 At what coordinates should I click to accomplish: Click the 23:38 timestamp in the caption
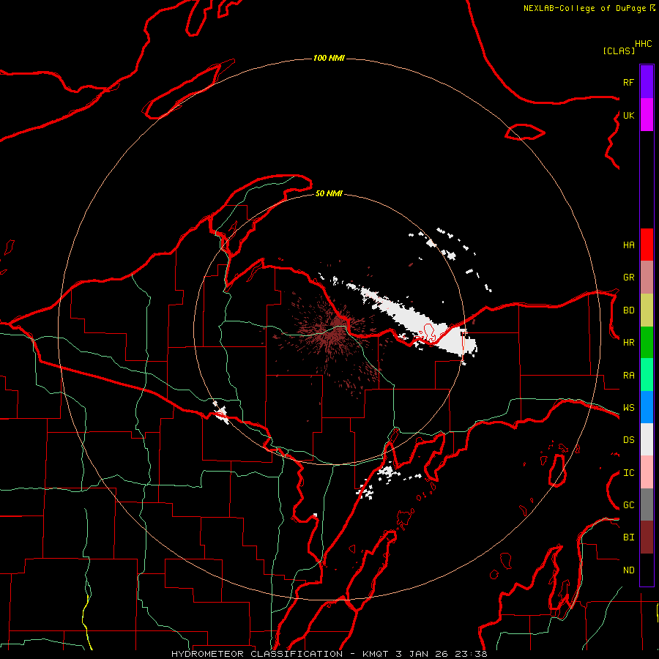pos(471,654)
